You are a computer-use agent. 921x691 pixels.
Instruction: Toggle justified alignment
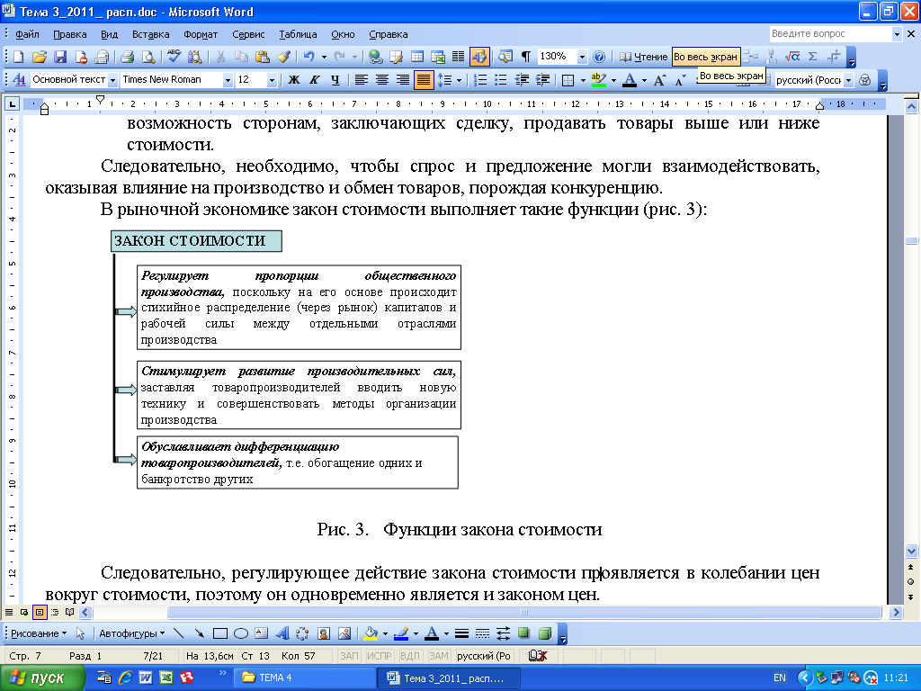coord(423,80)
